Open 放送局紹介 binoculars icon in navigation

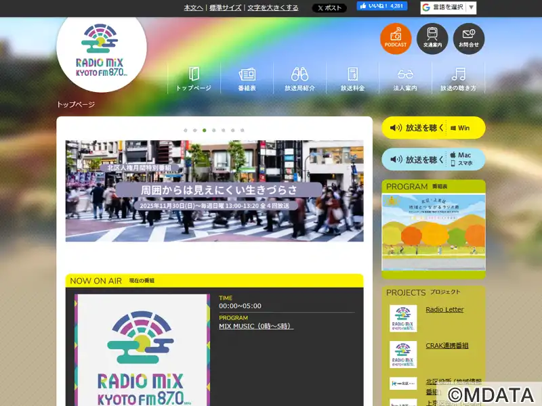coord(299,78)
